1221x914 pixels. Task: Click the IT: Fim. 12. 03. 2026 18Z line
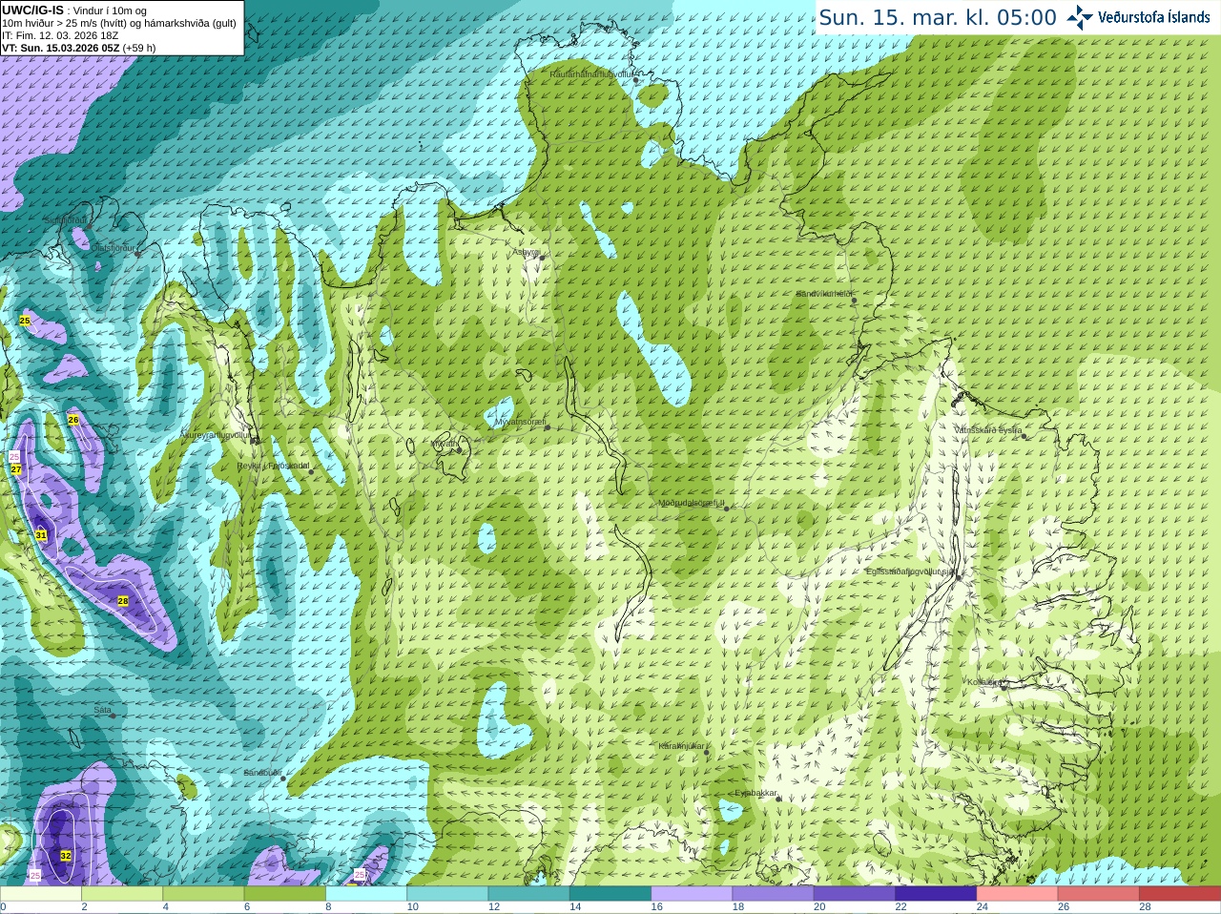[x=60, y=35]
